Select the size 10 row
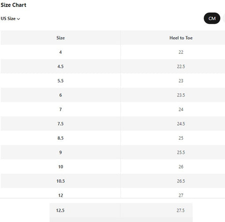 tap(113, 167)
